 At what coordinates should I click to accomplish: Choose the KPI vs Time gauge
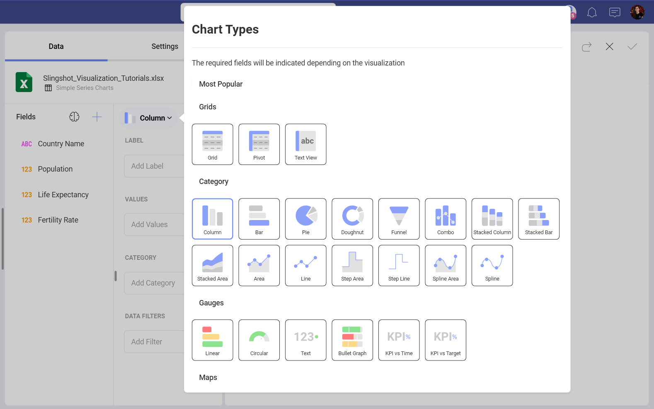(399, 340)
